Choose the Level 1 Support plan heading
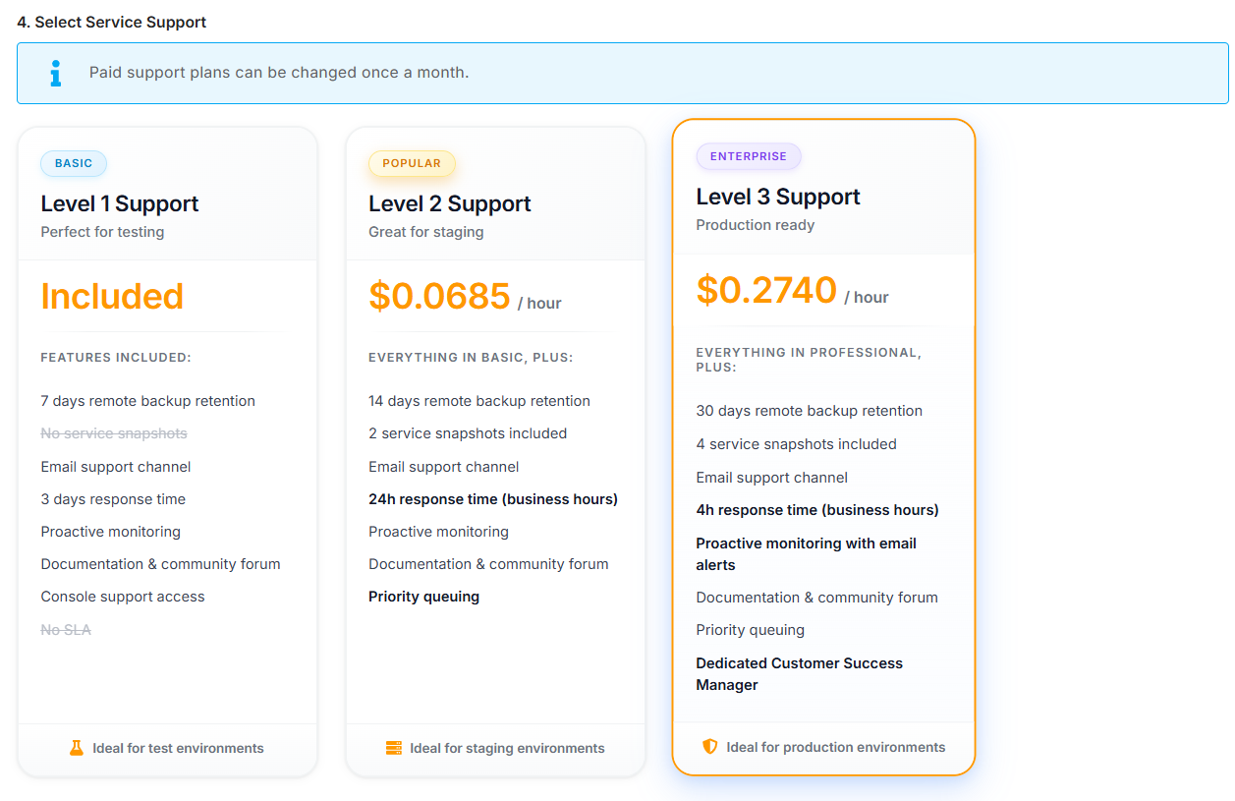The height and width of the screenshot is (801, 1235). 120,203
